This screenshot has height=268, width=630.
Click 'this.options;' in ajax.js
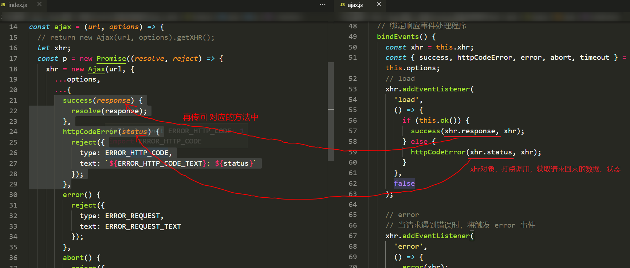(x=413, y=68)
